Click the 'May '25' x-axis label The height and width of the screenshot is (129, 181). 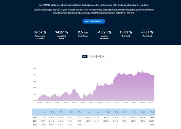151,103
